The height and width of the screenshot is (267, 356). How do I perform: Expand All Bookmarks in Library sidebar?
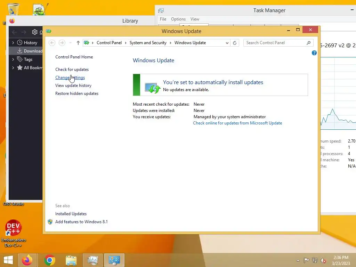(x=13, y=68)
